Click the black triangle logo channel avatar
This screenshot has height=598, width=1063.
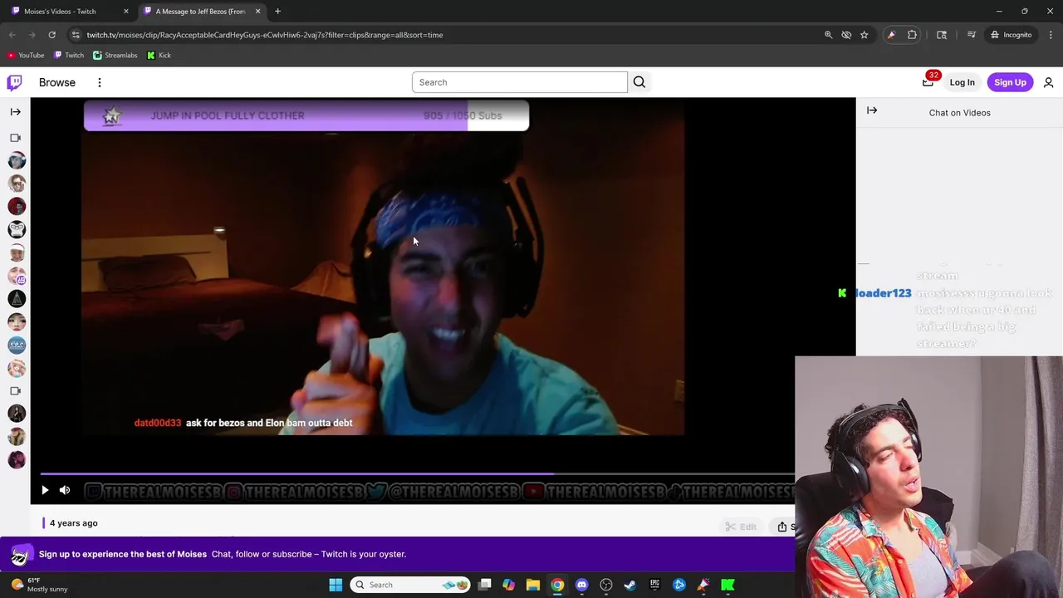(x=17, y=298)
